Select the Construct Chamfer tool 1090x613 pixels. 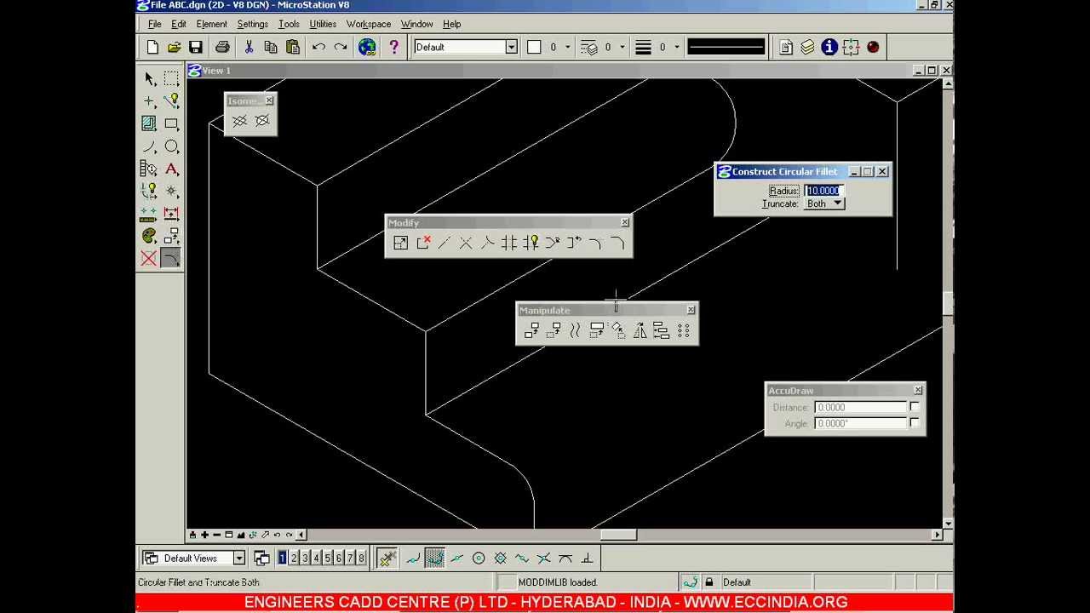(617, 243)
